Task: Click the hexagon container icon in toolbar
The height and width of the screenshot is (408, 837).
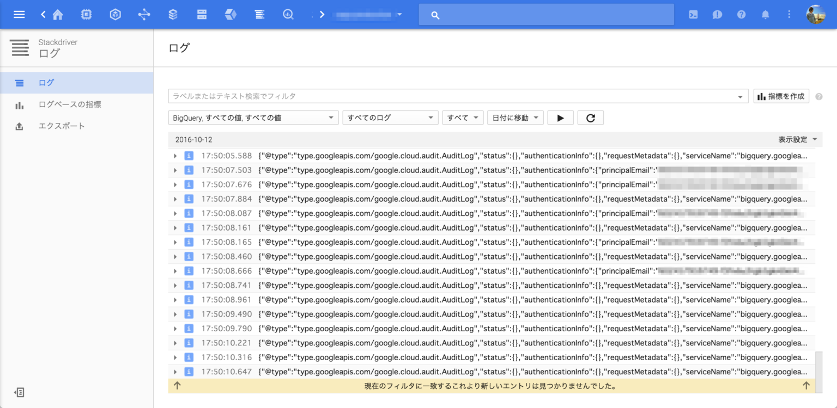Action: [115, 14]
